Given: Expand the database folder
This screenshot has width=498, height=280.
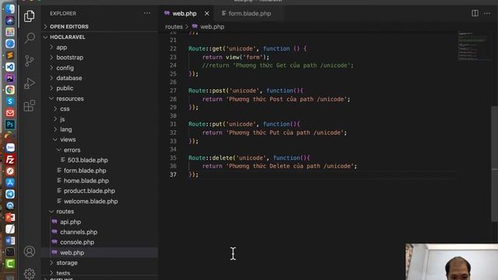Looking at the screenshot, I should (x=99, y=78).
